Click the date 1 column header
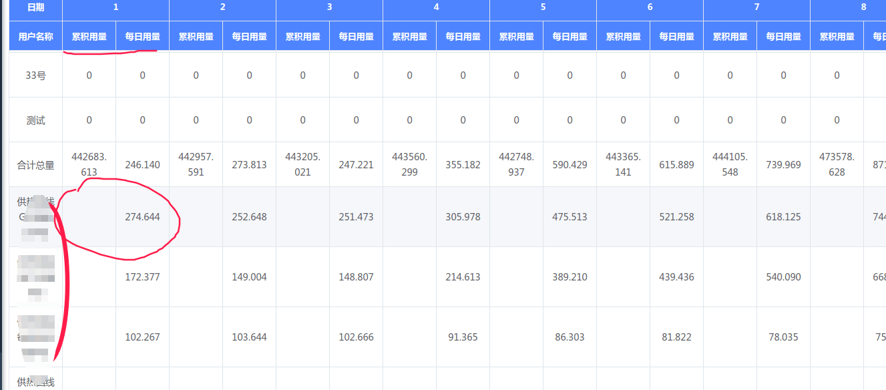886x390 pixels. (116, 7)
